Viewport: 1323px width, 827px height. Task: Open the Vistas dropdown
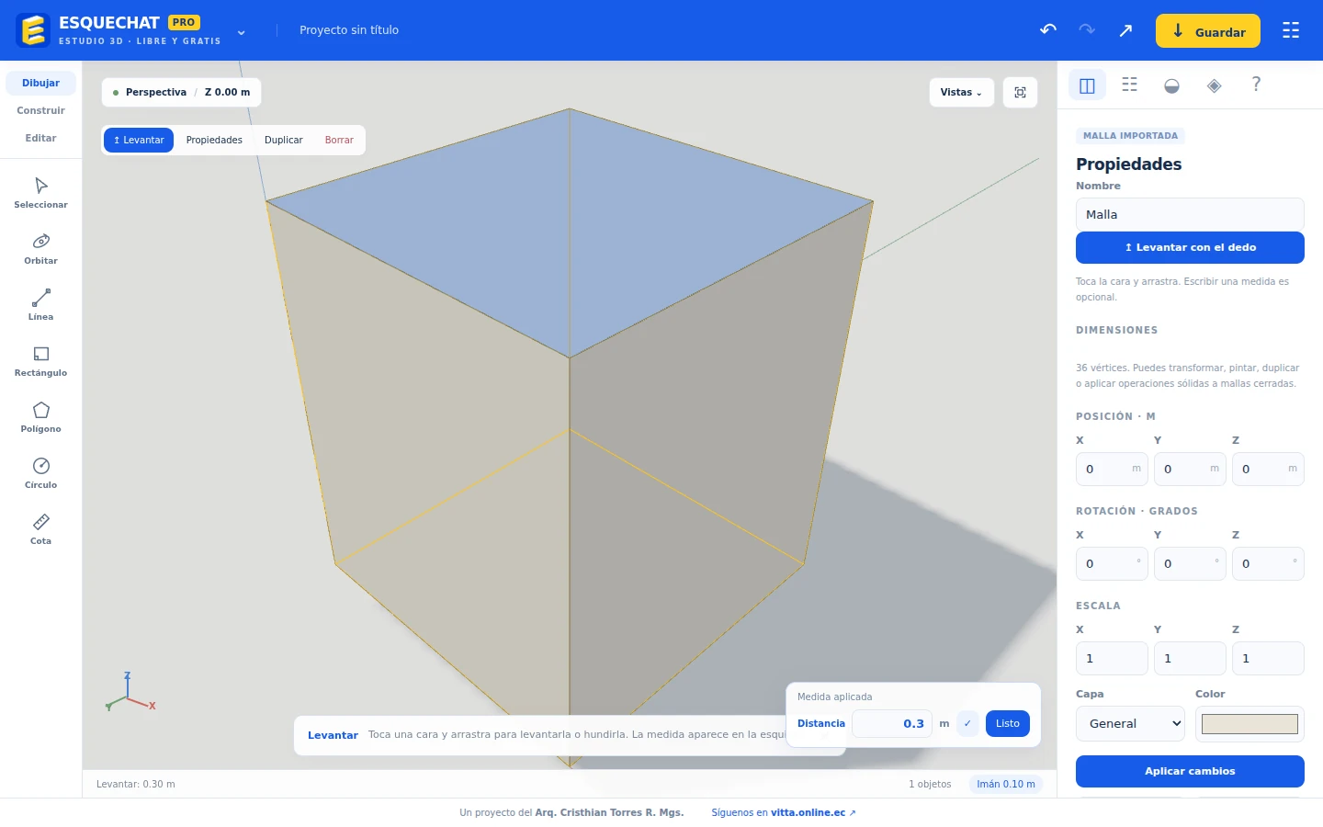[961, 92]
